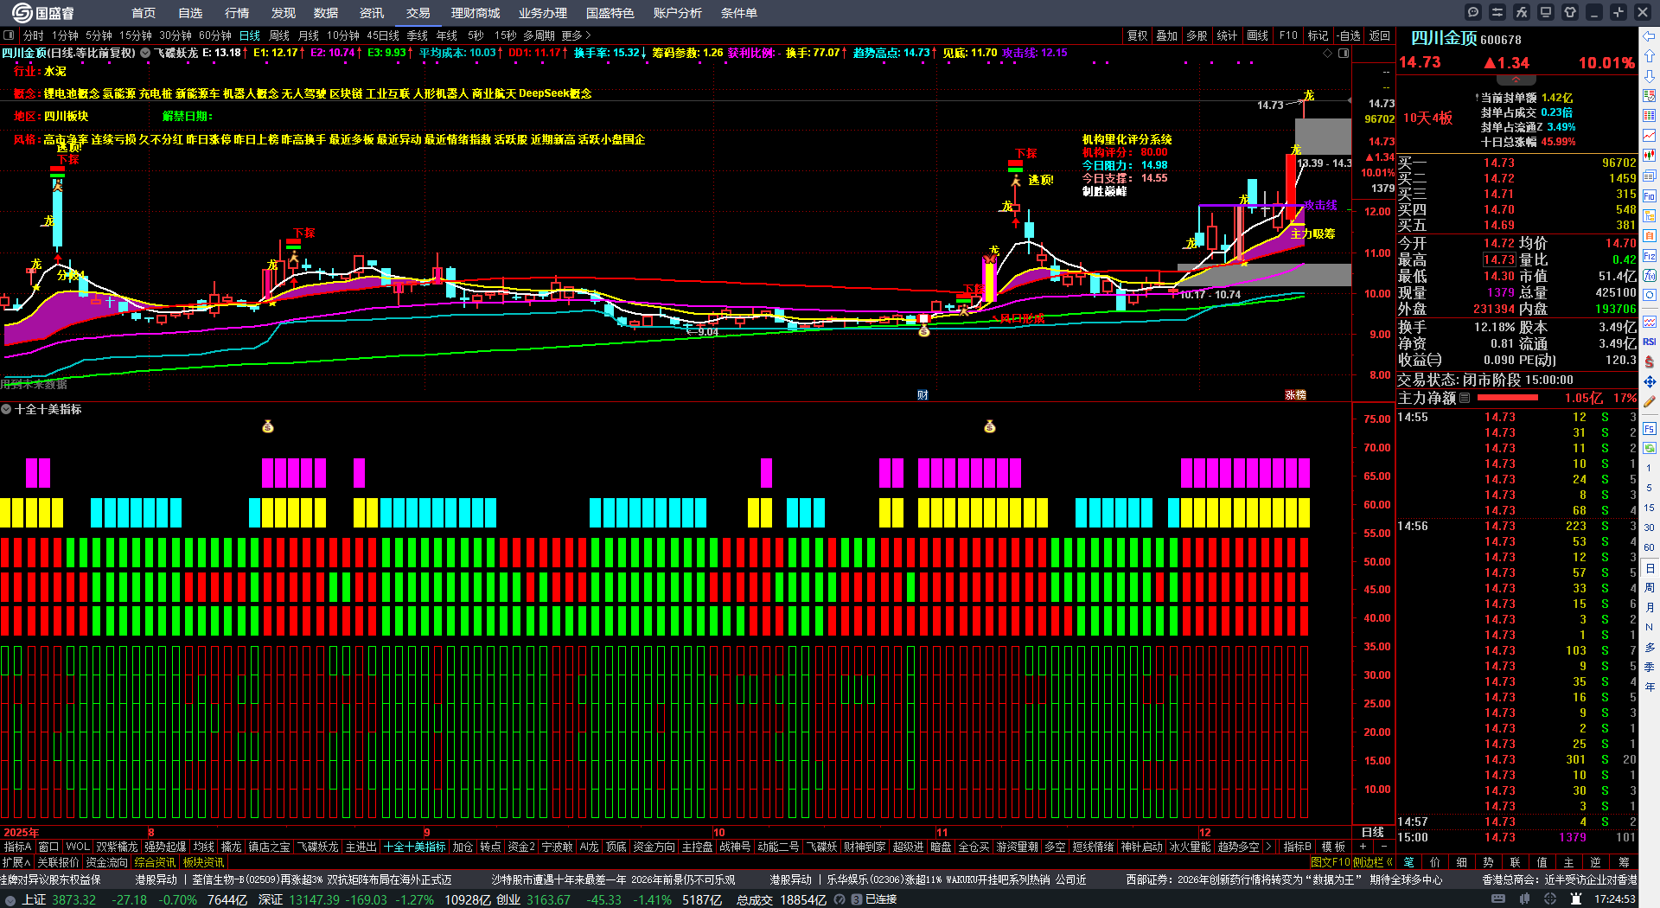The width and height of the screenshot is (1660, 908).
Task: Click the rook chess piece icon in status bar
Action: tap(1574, 899)
